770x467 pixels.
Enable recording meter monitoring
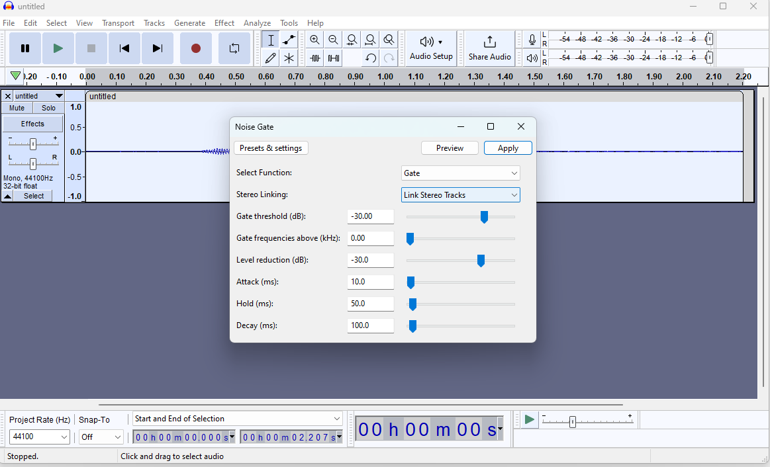coord(532,40)
